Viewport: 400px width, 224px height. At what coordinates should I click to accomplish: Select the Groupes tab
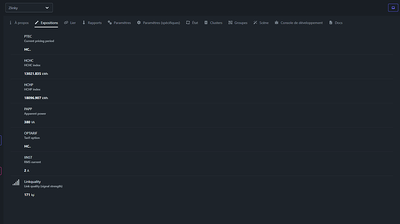238,23
